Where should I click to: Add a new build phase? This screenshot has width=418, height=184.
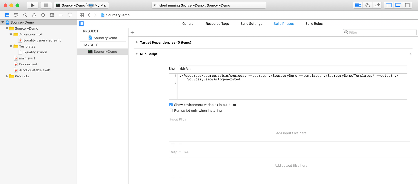click(132, 32)
